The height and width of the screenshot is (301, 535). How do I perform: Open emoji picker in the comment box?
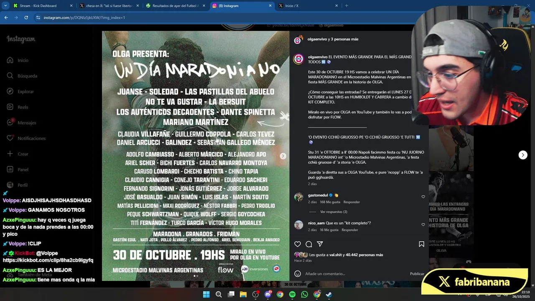(x=298, y=273)
